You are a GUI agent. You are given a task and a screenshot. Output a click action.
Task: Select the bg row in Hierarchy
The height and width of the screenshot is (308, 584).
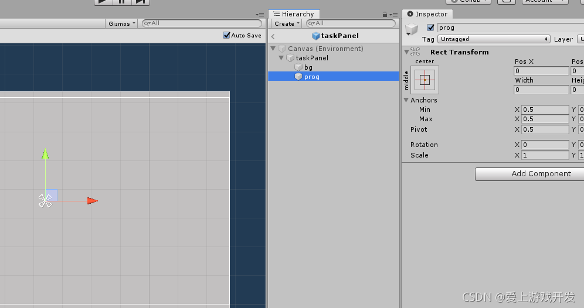click(334, 67)
